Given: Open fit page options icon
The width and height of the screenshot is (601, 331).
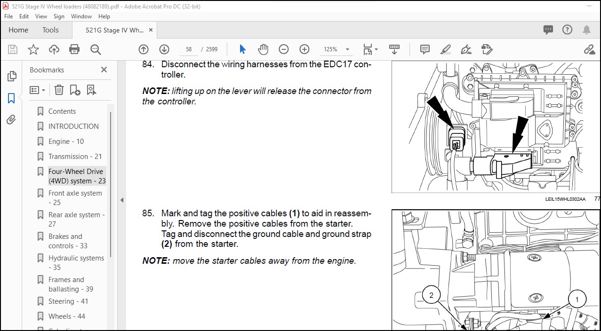Looking at the screenshot, I should click(x=368, y=49).
